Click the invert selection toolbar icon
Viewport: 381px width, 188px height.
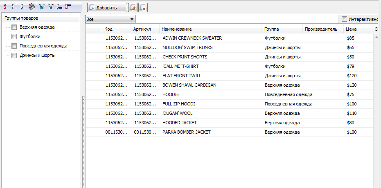pyautogui.click(x=23, y=7)
